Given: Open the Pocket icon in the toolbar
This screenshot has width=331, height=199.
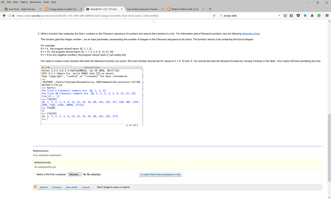Looking at the screenshot, I should pos(299,16).
